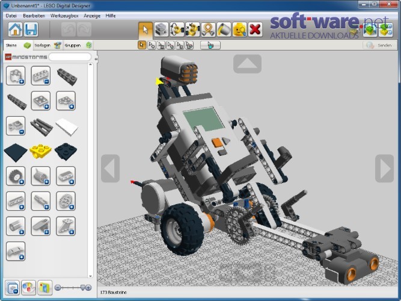
Task: Click the zoom slider handle for palette icons
Action: [83, 288]
